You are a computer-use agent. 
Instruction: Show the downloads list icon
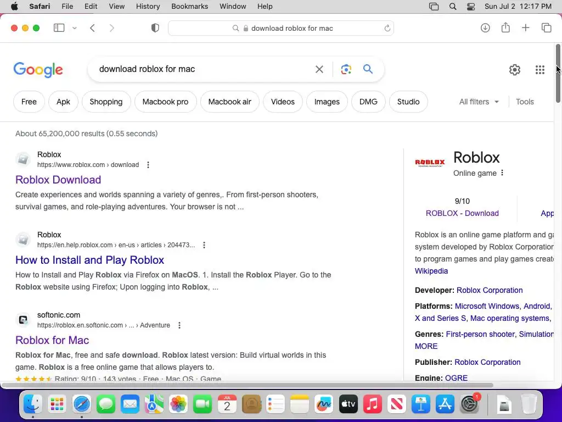pyautogui.click(x=485, y=27)
